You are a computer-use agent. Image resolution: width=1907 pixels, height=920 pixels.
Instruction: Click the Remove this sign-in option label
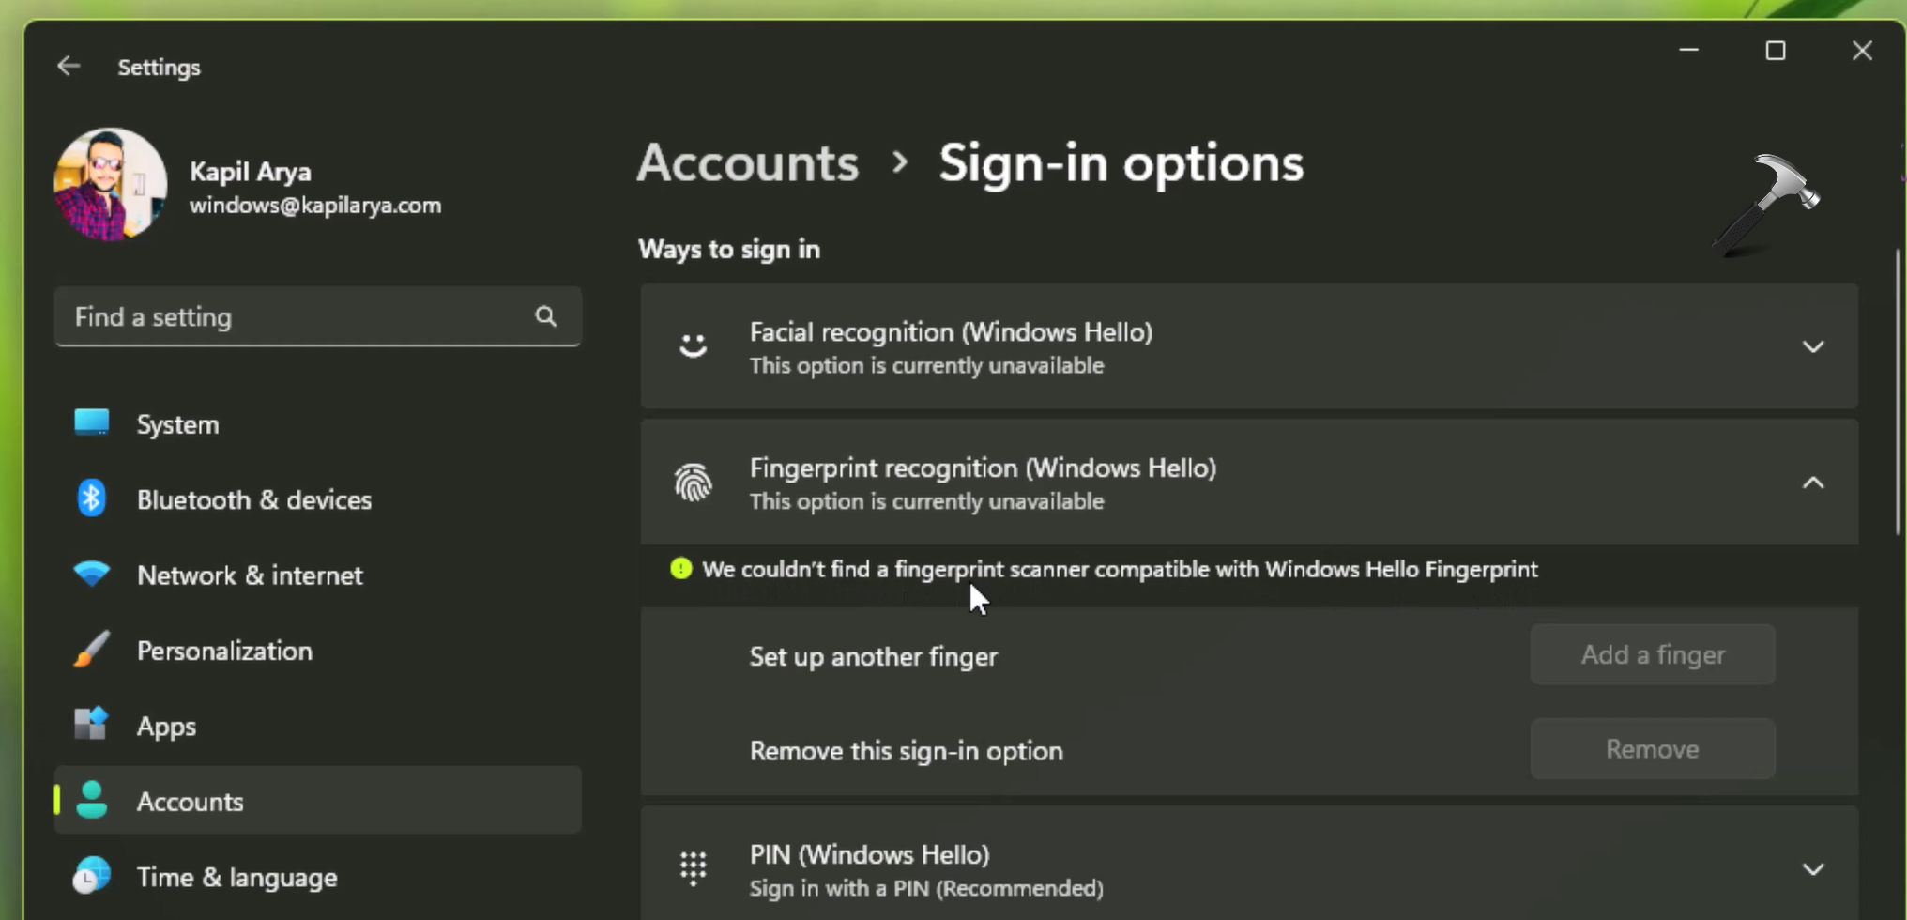coord(907,751)
